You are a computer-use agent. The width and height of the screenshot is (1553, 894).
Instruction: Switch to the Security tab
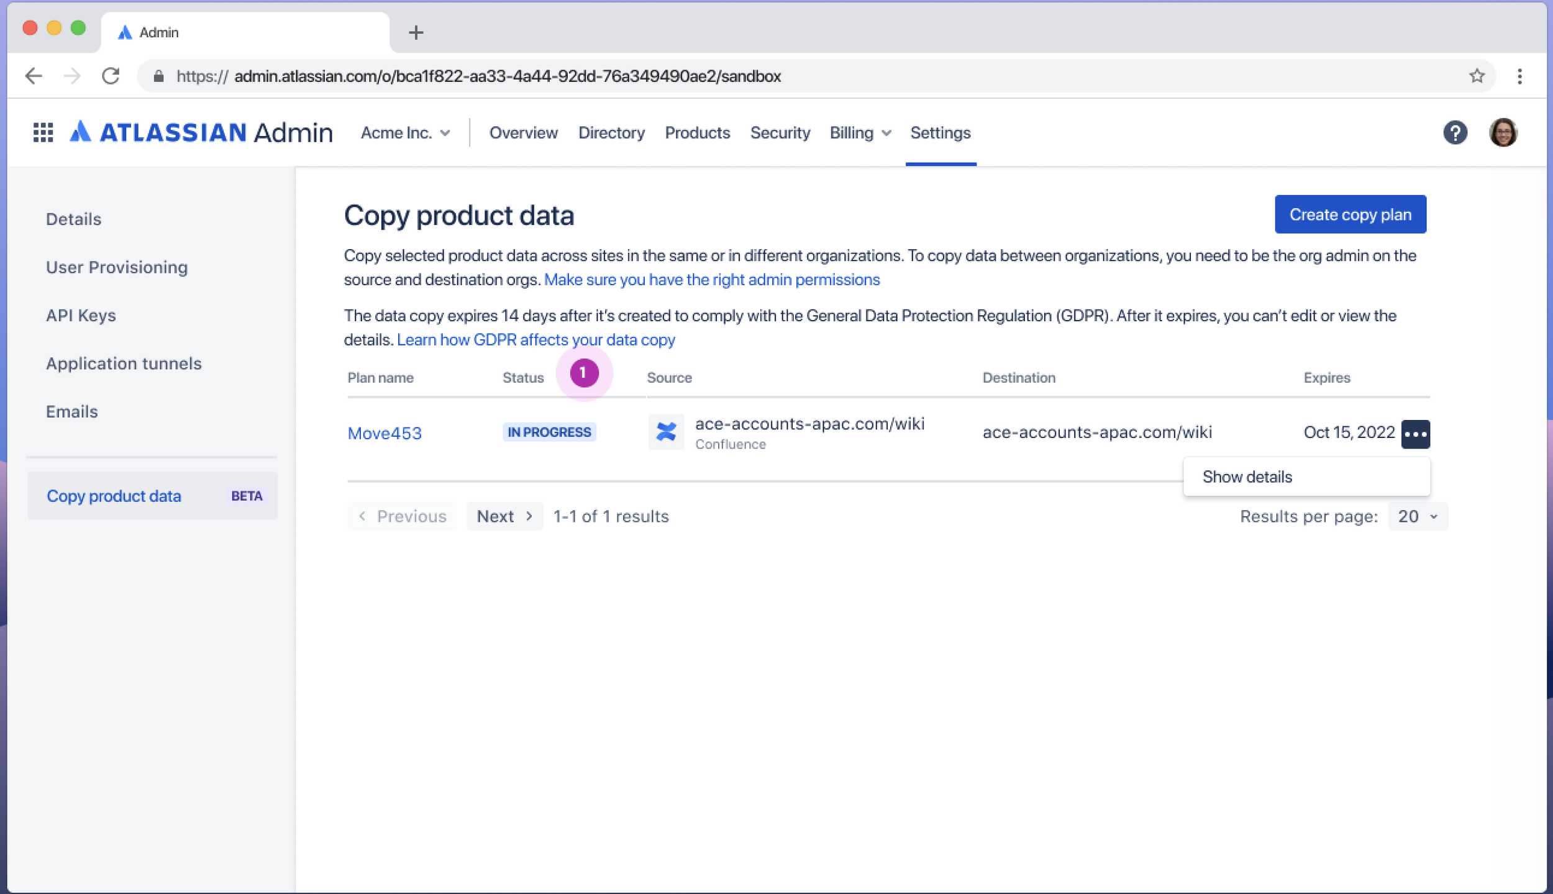[780, 133]
